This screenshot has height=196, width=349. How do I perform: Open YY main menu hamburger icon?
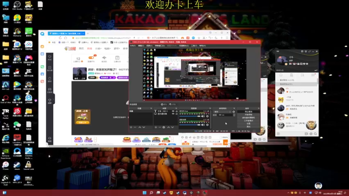tap(278, 134)
